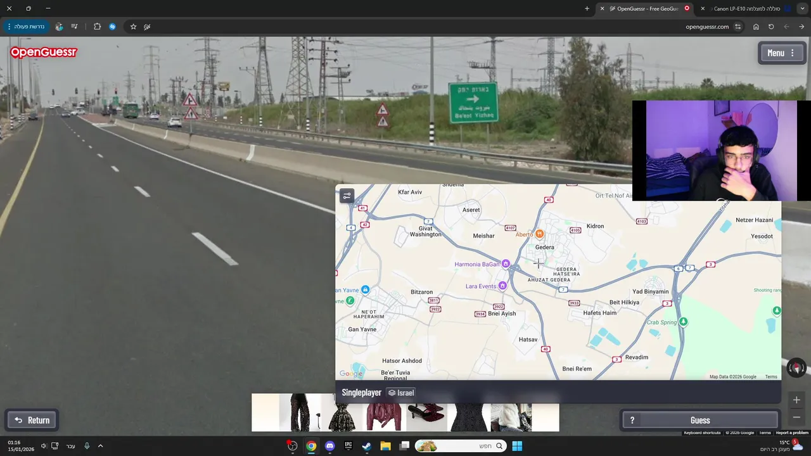
Task: Click the compass icon beside the map
Action: [796, 367]
